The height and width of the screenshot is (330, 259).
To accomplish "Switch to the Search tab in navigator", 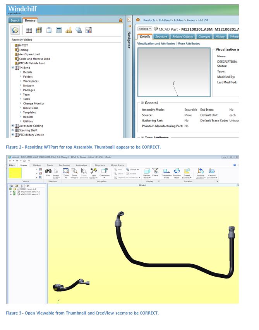I will [15, 21].
